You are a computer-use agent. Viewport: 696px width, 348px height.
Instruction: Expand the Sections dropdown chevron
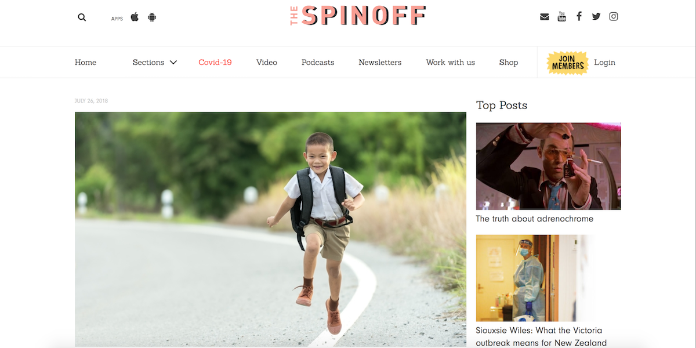pyautogui.click(x=173, y=63)
